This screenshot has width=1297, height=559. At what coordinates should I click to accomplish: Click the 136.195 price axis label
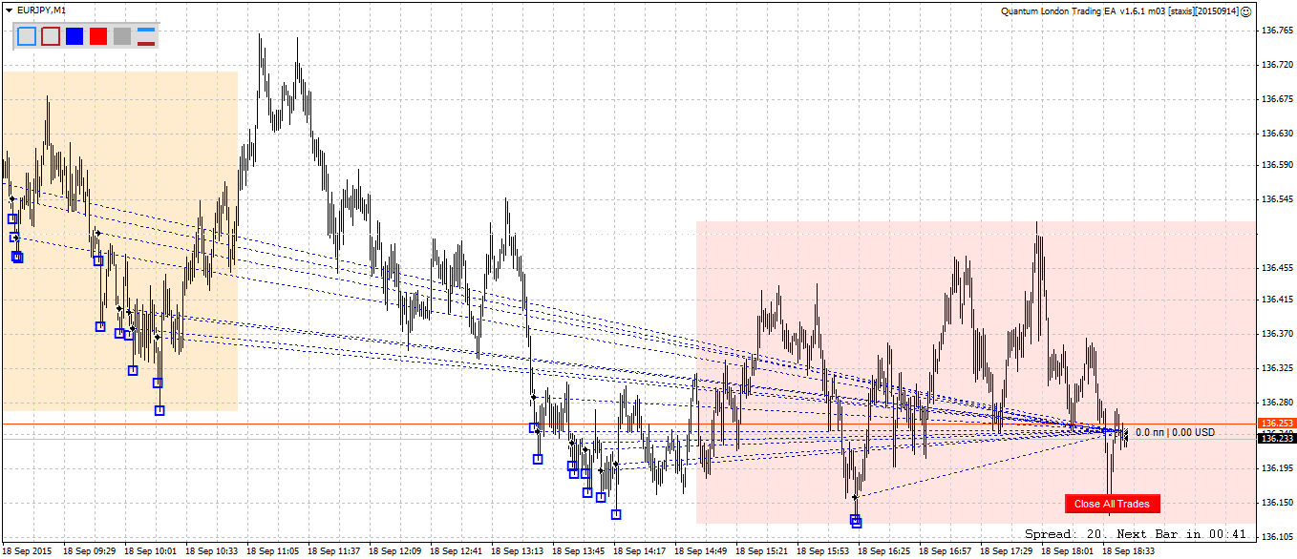click(1277, 468)
